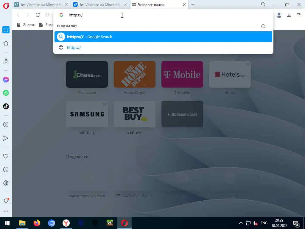The width and height of the screenshot is (305, 229).
Task: Open Messenger from the sidebar
Action: point(6,79)
